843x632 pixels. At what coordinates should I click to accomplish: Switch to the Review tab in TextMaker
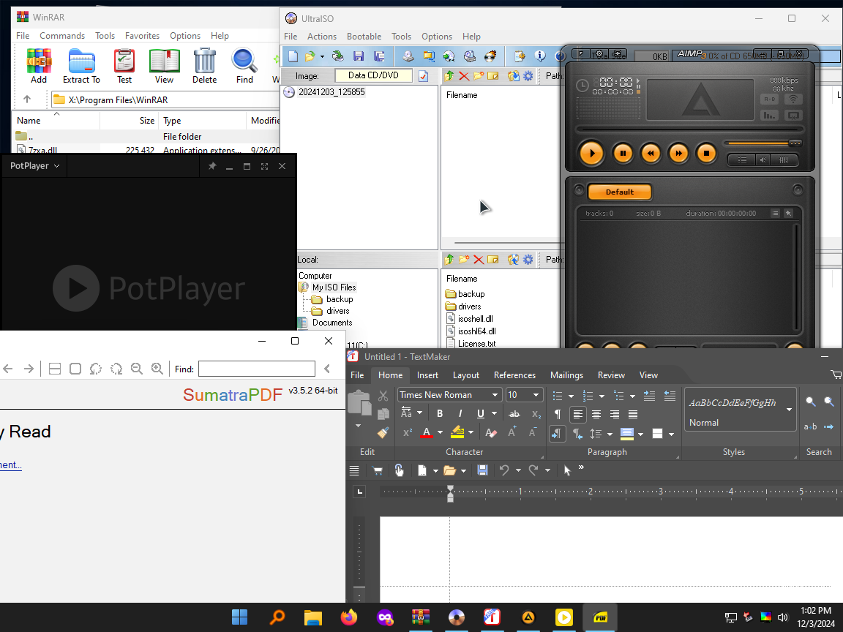click(x=611, y=375)
